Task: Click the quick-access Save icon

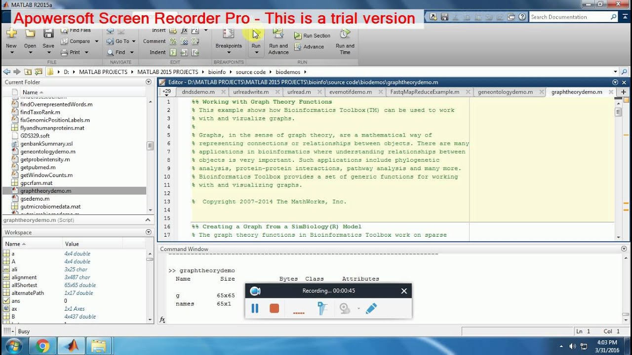Action: [x=444, y=17]
